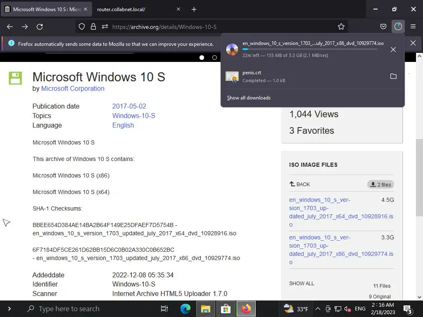Click the Addeddate 2022-12-08 05:35:34 value
Viewport: 423px width, 317px height.
pos(143,275)
